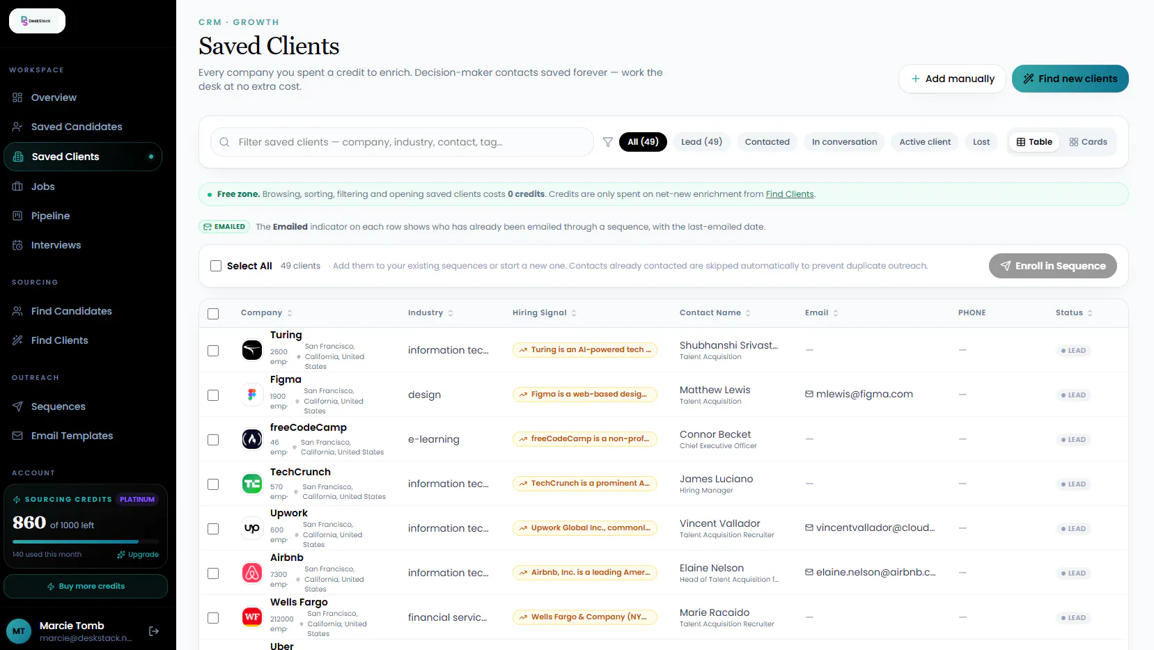The height and width of the screenshot is (650, 1154).
Task: Open the filter funnel icon
Action: tap(607, 142)
